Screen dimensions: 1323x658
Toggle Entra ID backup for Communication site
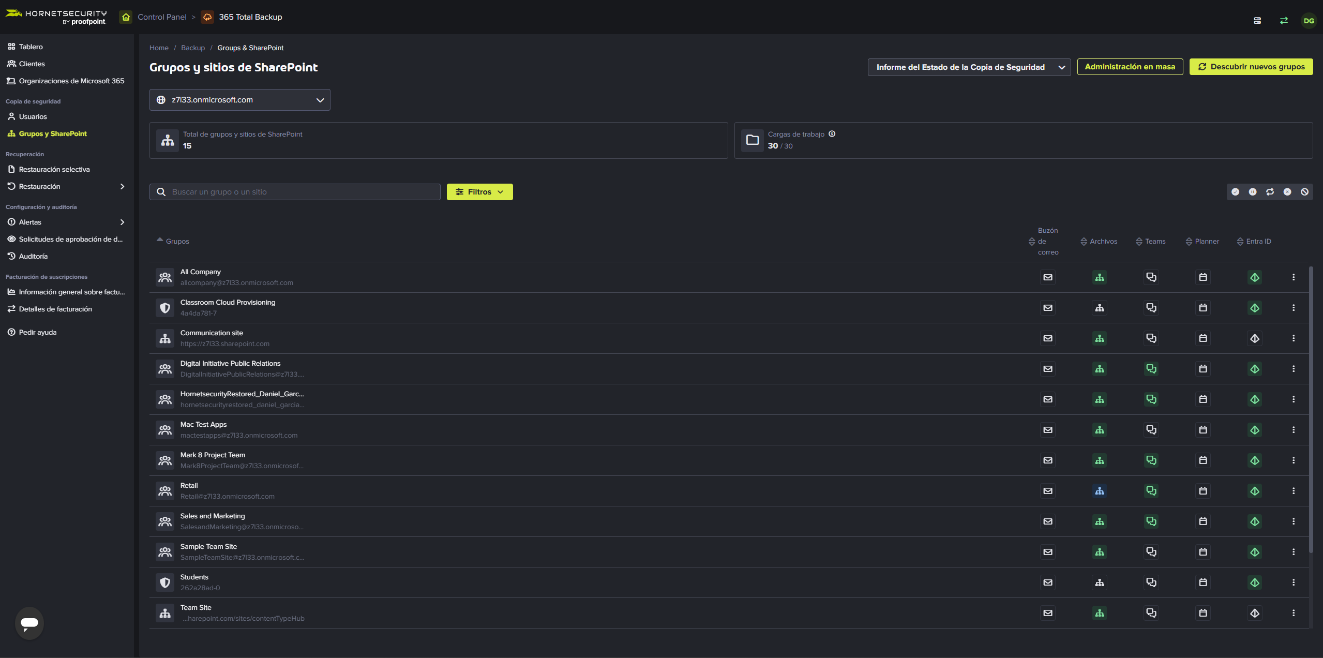coord(1254,338)
